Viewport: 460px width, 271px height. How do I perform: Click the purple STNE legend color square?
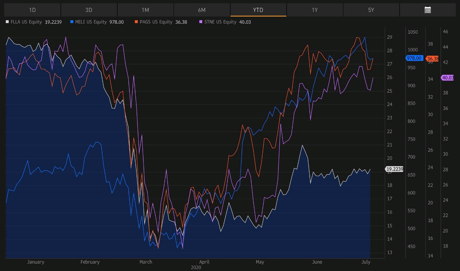(201, 22)
